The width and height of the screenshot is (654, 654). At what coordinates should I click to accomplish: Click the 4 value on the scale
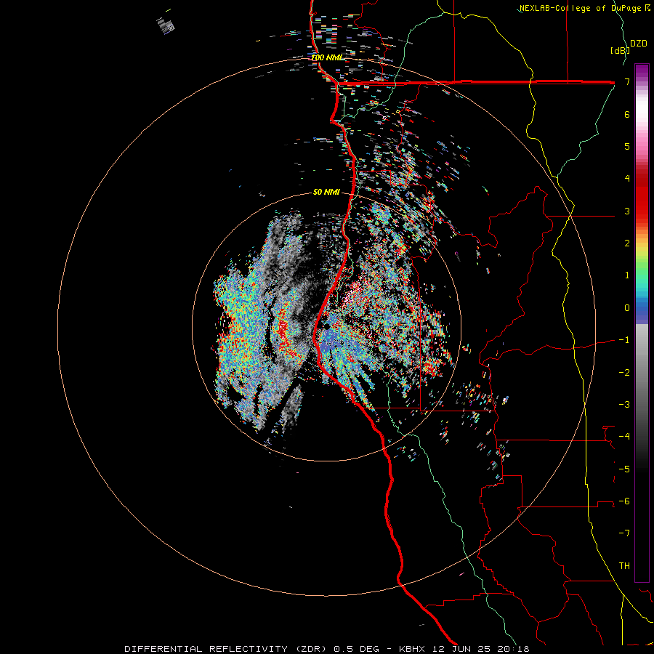click(x=627, y=178)
